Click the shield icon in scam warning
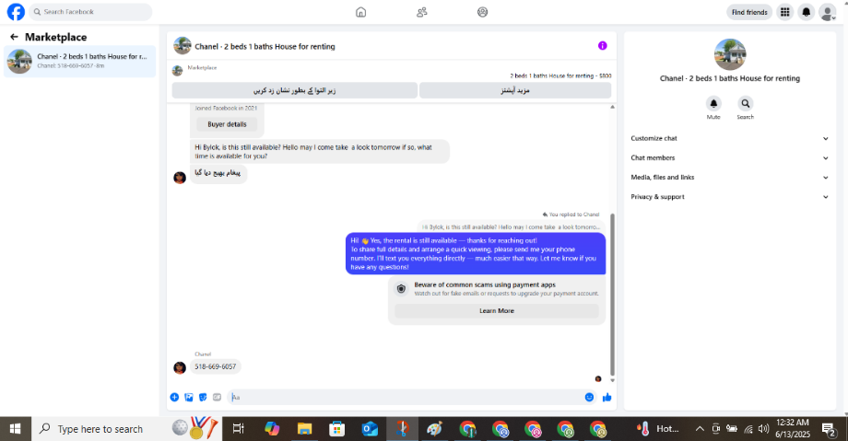This screenshot has width=848, height=441. pos(401,288)
